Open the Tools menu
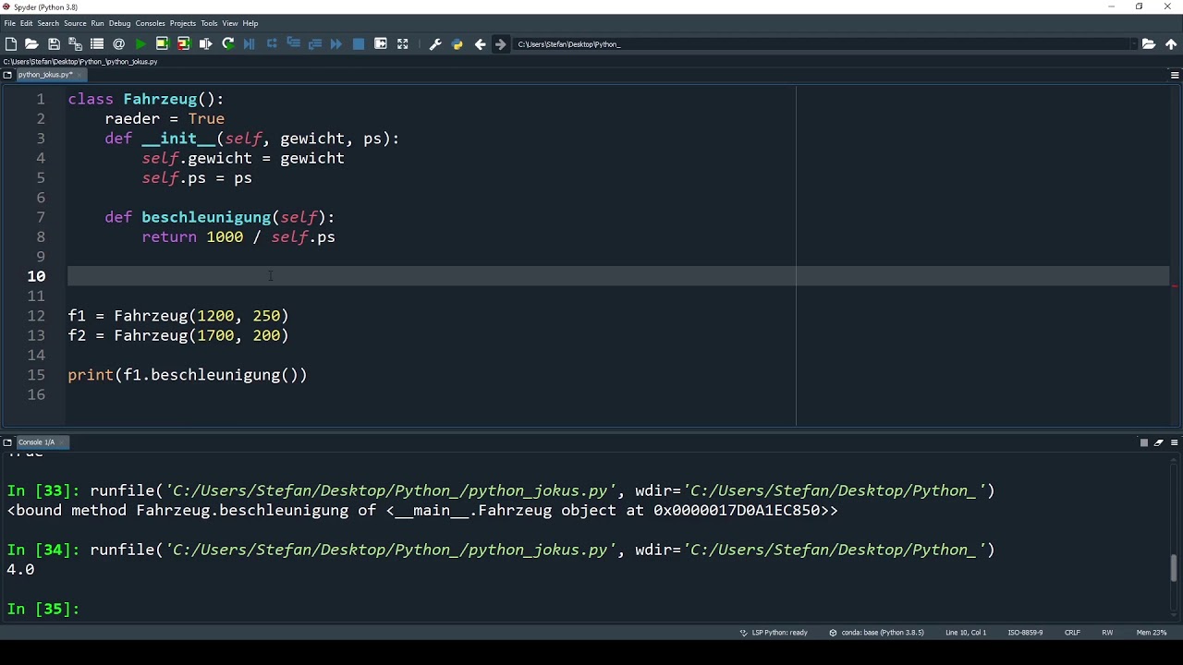 [x=209, y=23]
